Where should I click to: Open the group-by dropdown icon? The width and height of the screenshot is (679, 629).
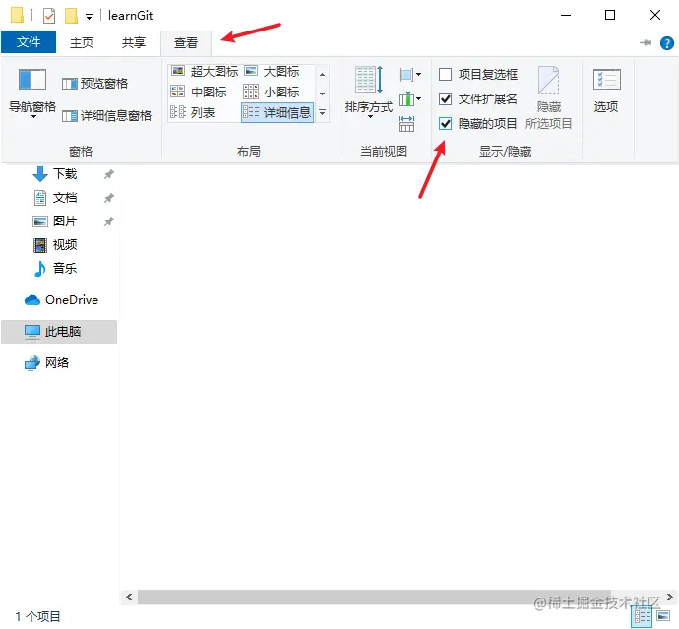pos(409,75)
